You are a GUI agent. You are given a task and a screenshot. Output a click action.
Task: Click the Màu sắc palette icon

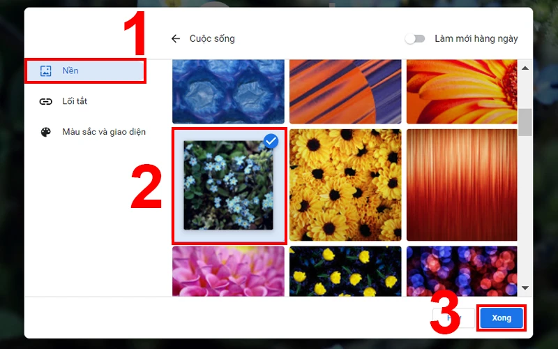pos(45,132)
